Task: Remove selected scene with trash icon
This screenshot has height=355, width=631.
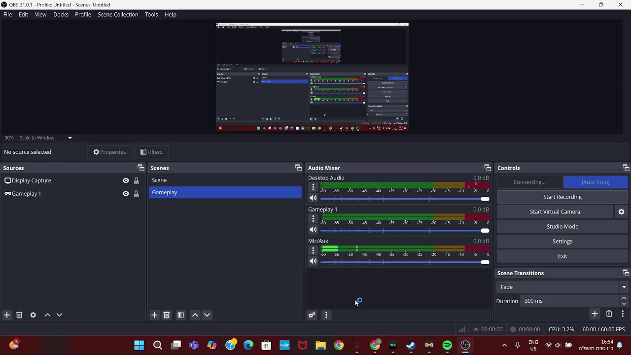Action: tap(167, 315)
